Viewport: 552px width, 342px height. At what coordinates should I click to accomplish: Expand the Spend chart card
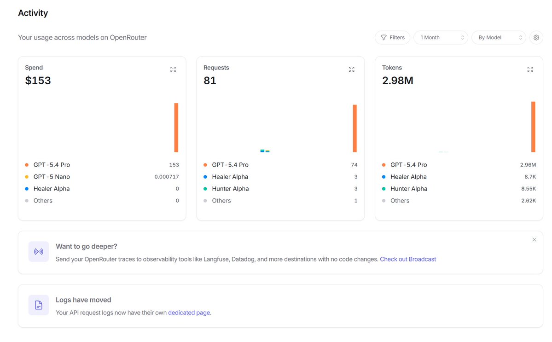tap(173, 70)
